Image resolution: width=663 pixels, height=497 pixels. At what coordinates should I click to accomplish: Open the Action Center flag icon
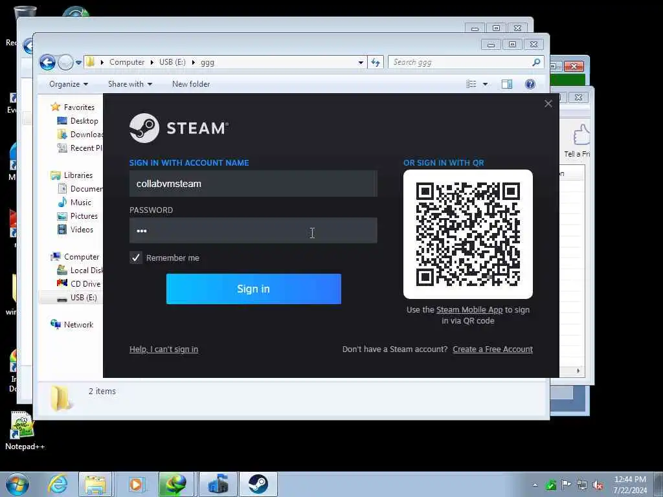coord(566,485)
